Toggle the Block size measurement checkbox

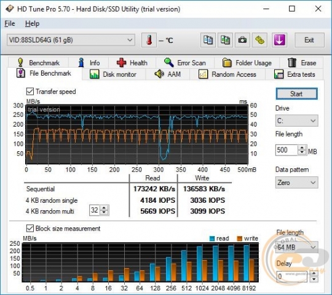30,229
